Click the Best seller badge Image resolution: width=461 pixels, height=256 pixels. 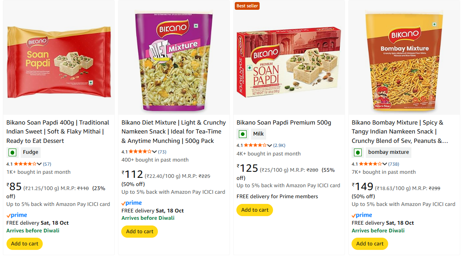pyautogui.click(x=247, y=6)
